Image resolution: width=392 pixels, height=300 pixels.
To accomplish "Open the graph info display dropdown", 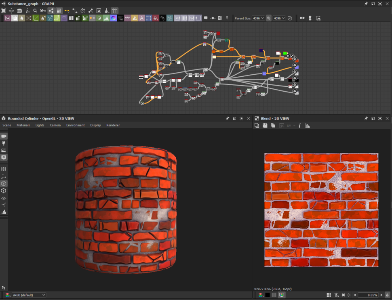I will pyautogui.click(x=27, y=11).
